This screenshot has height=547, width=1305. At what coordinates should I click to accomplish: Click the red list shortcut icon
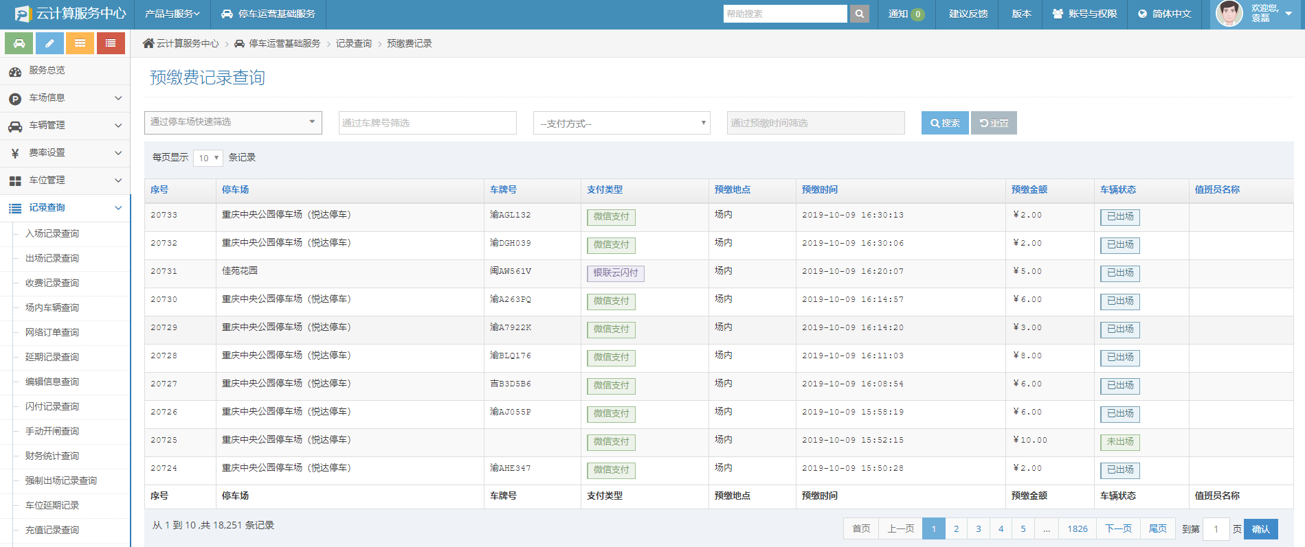(x=111, y=43)
